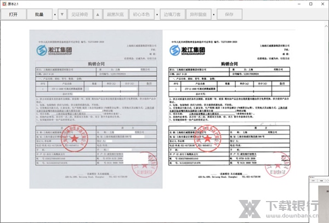Click 购销合同 title in the white document
Viewport: 329px width, 223px height.
pyautogui.click(x=229, y=64)
